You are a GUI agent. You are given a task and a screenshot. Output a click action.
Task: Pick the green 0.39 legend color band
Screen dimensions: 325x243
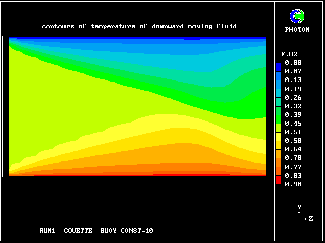(x=279, y=117)
